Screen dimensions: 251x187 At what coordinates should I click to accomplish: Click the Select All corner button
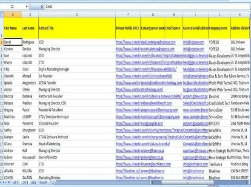2,14
